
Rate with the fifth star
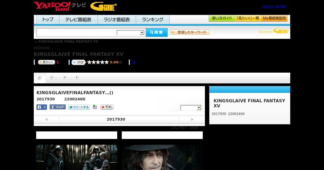pos(107,62)
